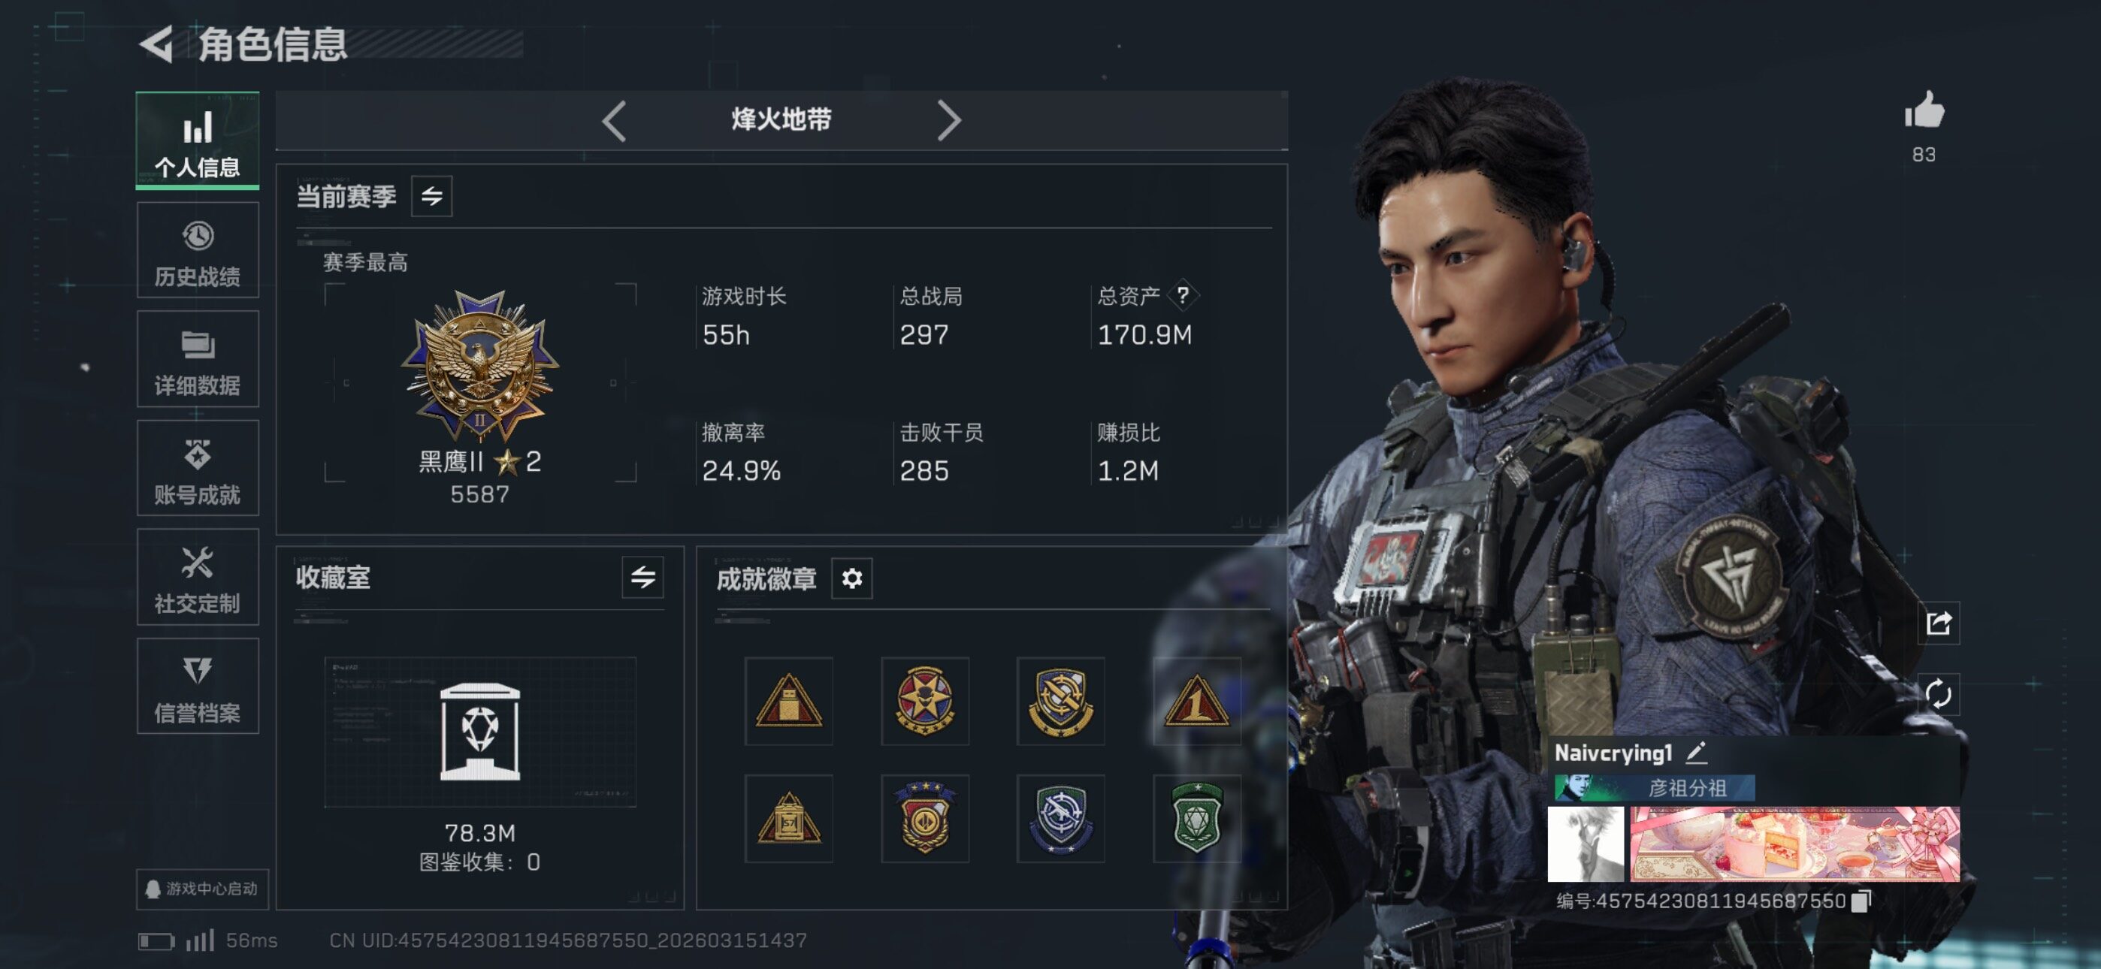Go back using the arrow beside 角色信息

156,44
